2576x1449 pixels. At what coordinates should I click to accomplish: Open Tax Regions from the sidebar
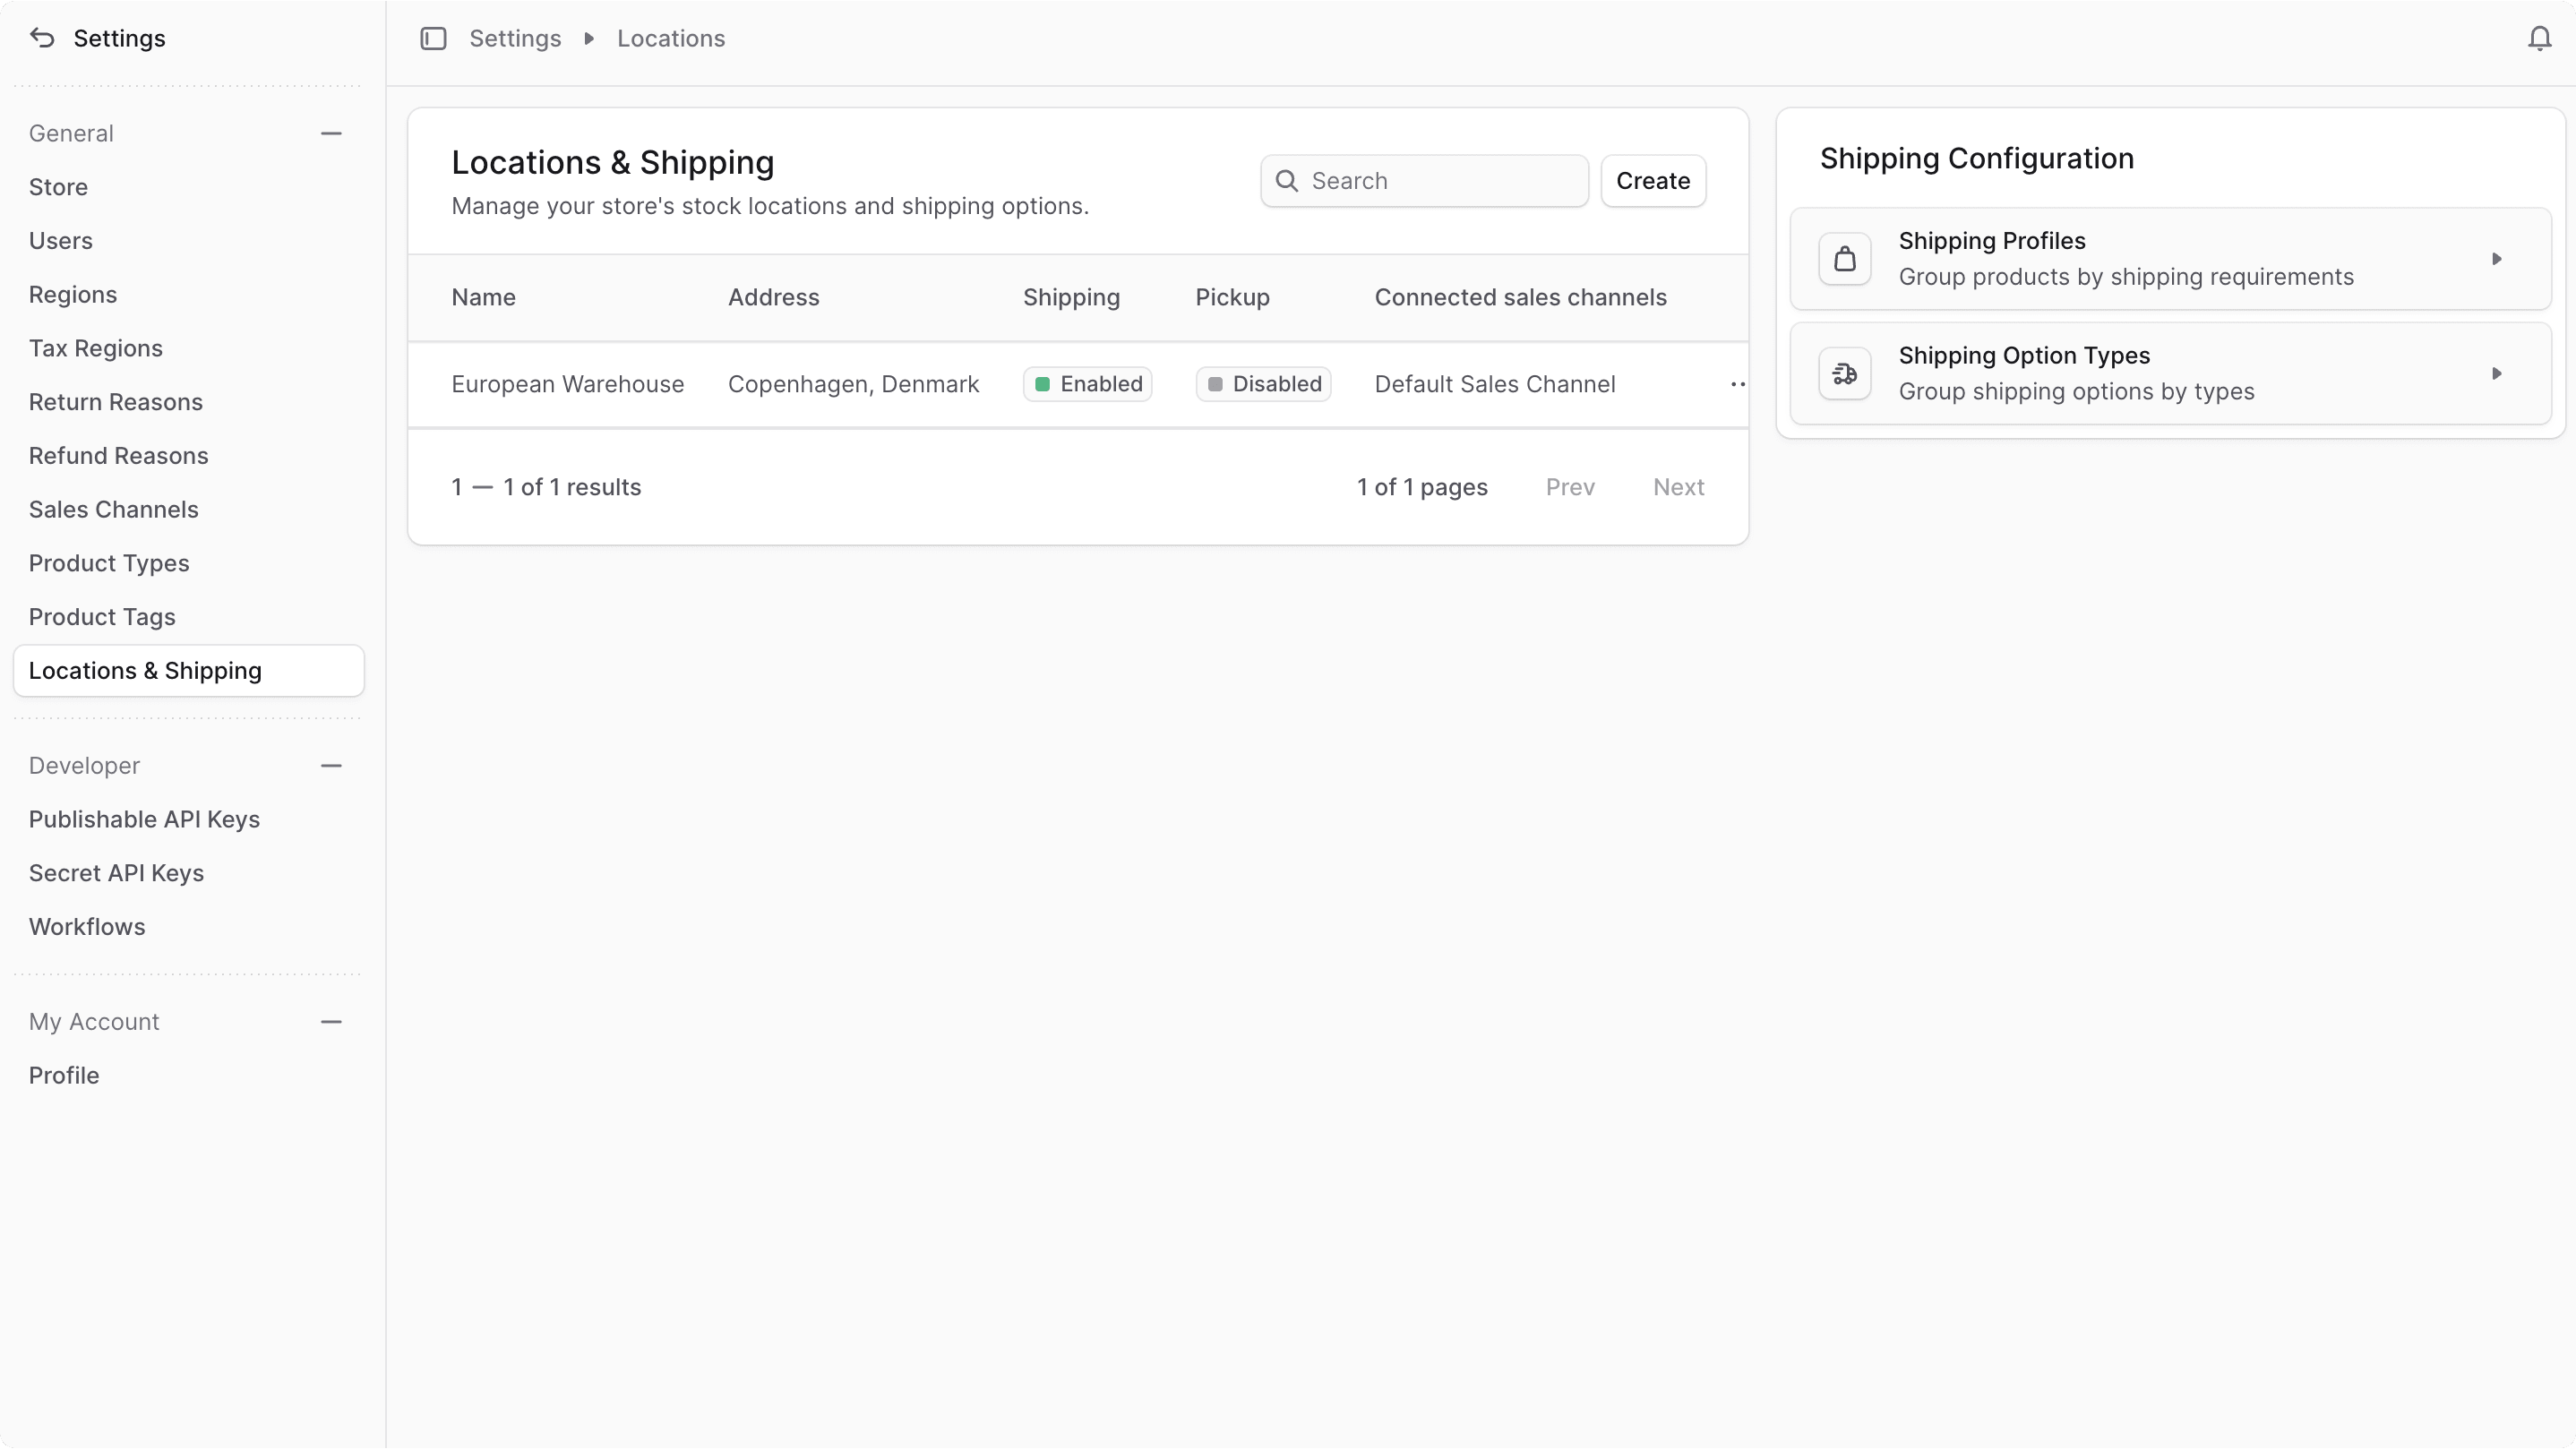point(97,348)
